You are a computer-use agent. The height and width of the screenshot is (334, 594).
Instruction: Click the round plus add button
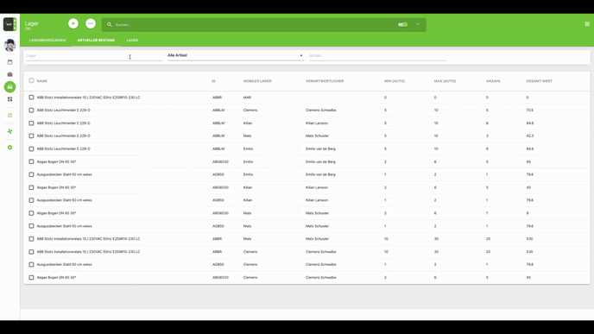(73, 23)
